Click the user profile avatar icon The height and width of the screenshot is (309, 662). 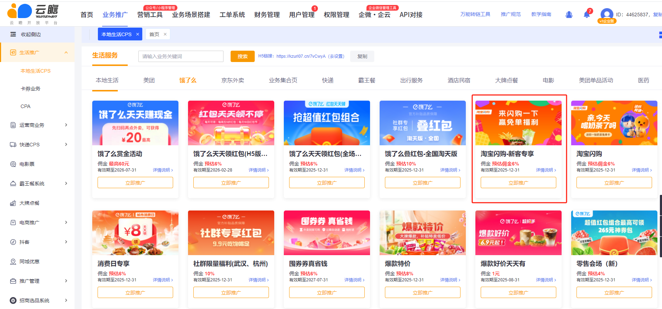[607, 14]
